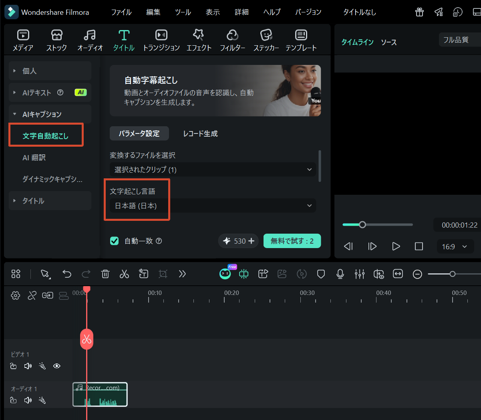The image size is (481, 420).
Task: Click the redo arrow in timeline toolbar
Action: [x=86, y=274]
